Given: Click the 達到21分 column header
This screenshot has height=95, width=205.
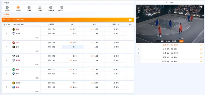Looking at the screenshot, I should pyautogui.click(x=116, y=25).
